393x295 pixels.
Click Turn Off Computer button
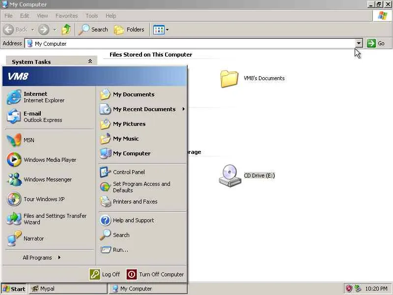[155, 274]
